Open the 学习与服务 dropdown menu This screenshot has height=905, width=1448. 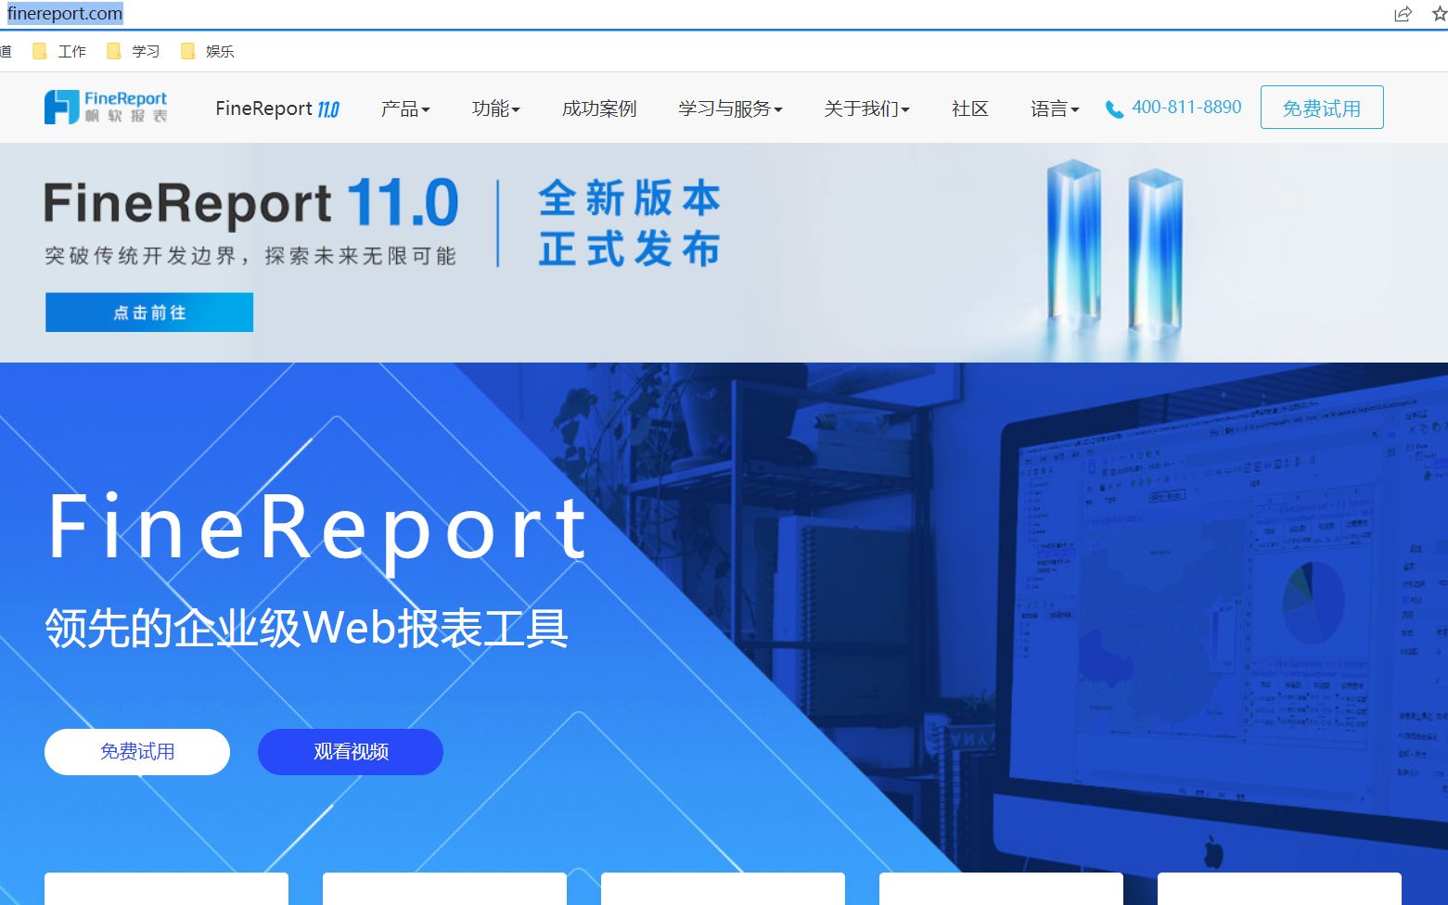pyautogui.click(x=729, y=108)
